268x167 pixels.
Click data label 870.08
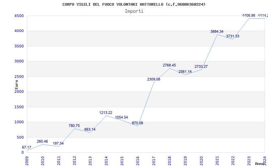point(137,123)
